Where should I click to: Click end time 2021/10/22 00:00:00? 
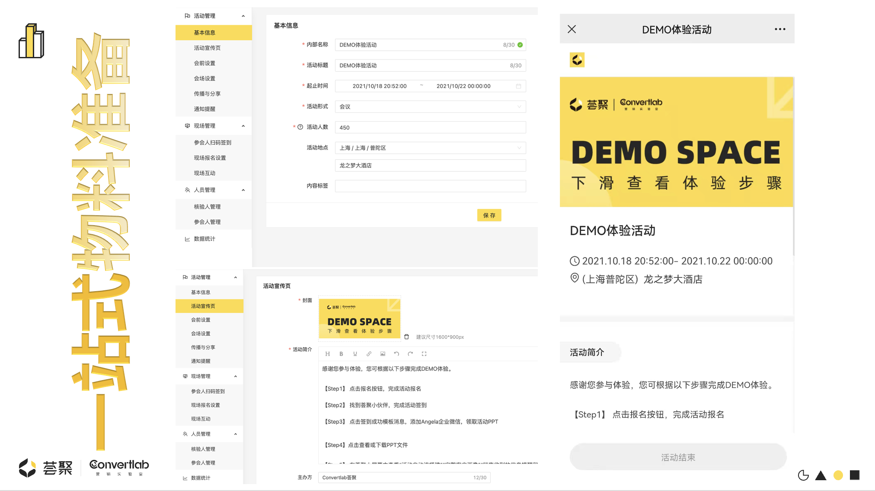[x=463, y=86]
